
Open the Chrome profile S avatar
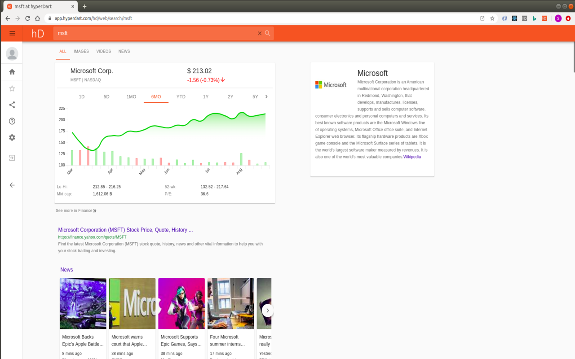[558, 18]
